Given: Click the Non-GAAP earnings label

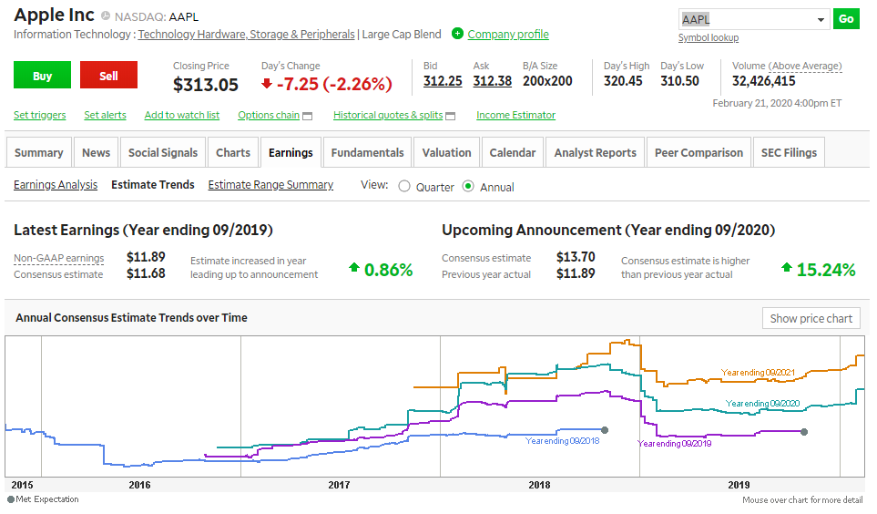Looking at the screenshot, I should point(58,258).
